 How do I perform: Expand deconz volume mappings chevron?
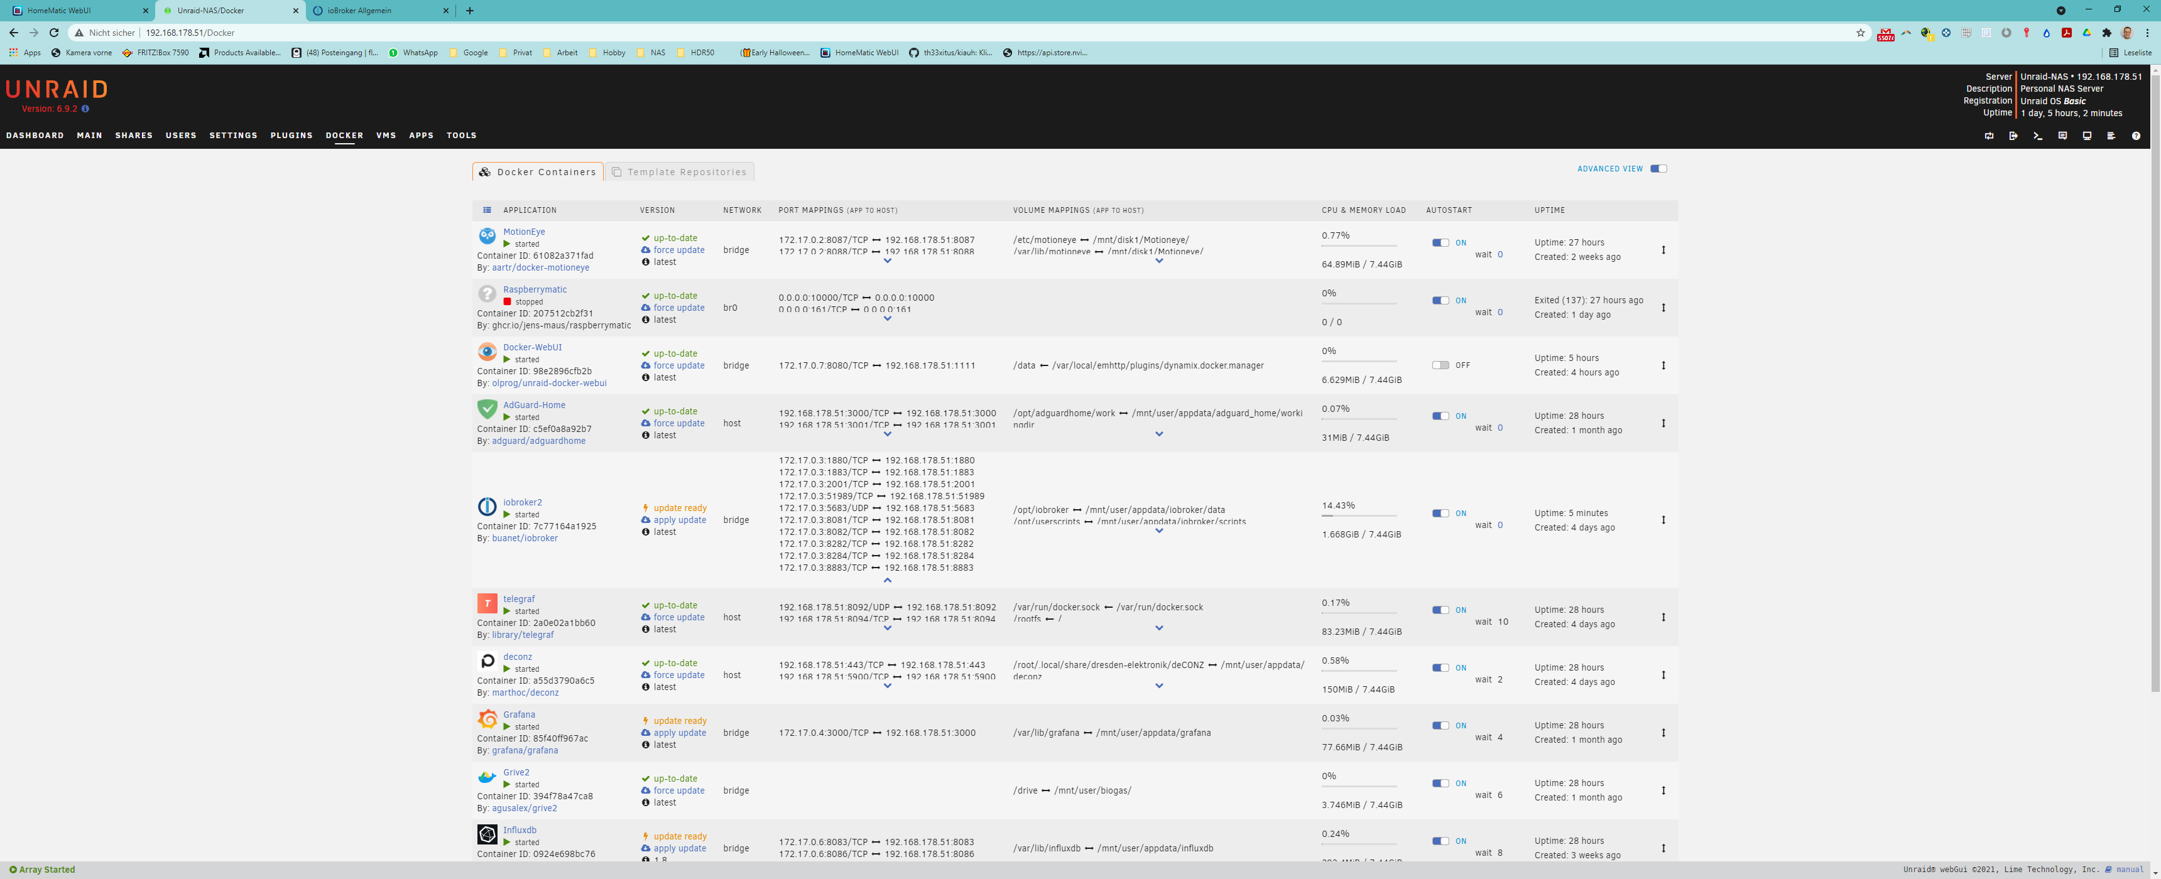[1158, 686]
